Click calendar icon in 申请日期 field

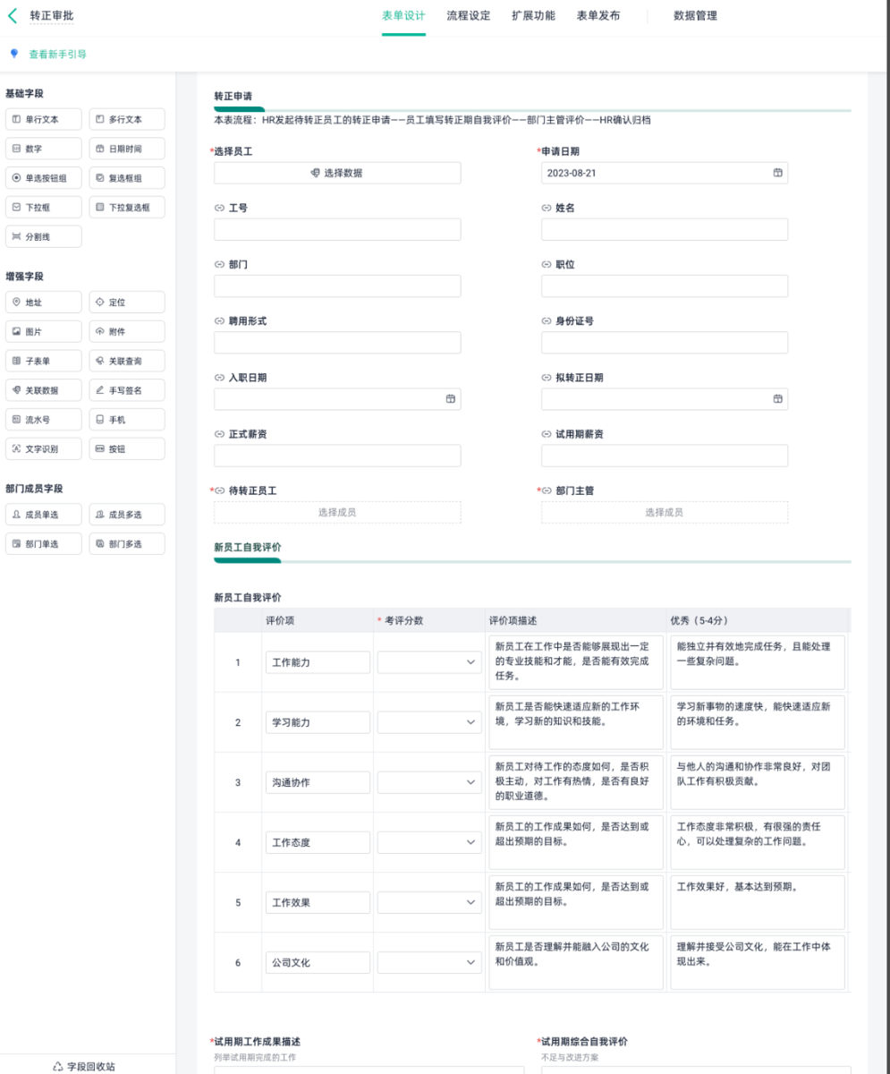777,173
